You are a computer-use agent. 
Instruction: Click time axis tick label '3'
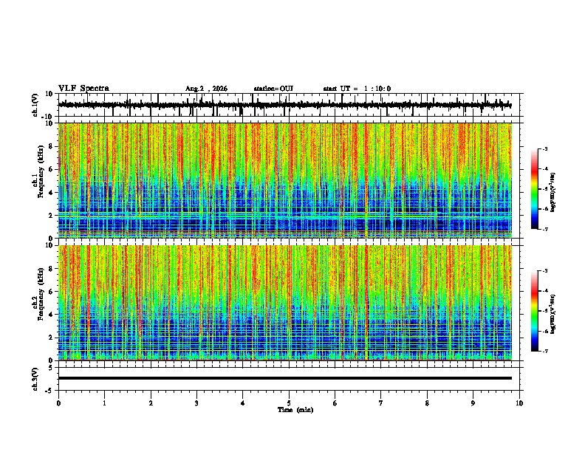(x=196, y=403)
